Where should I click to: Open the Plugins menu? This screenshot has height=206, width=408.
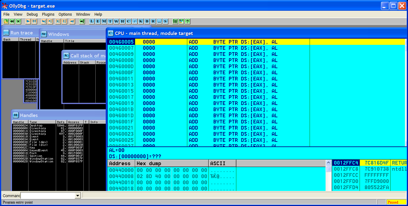48,14
